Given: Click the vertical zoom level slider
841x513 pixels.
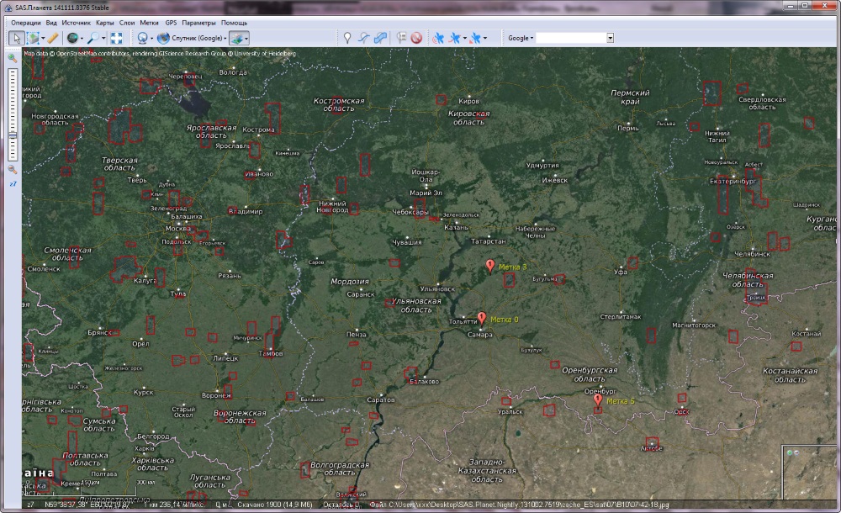Looking at the screenshot, I should pos(13,114).
